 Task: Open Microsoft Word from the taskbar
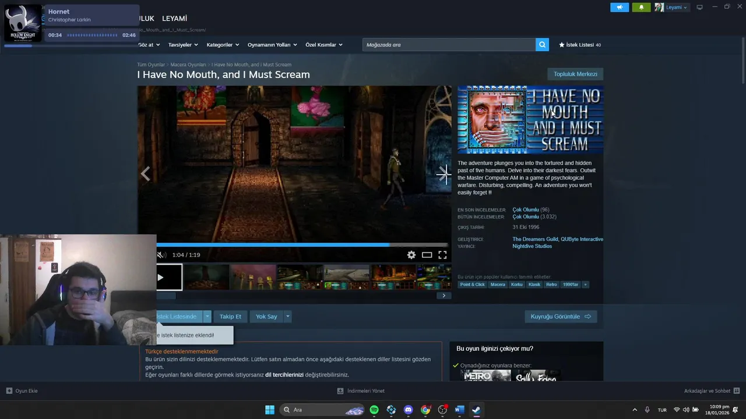pyautogui.click(x=459, y=410)
